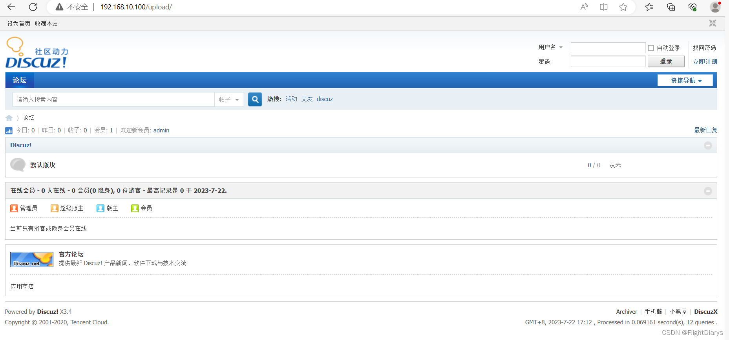Open the browser favorites list icon
This screenshot has height=340, width=729.
pos(649,7)
